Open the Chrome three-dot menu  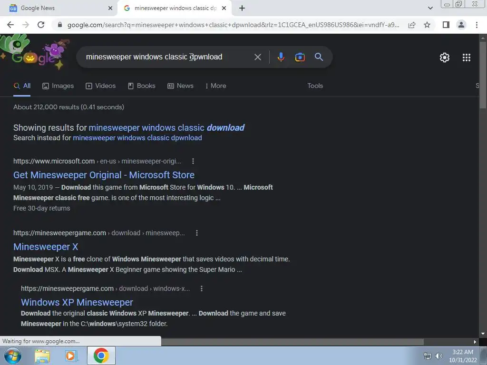point(477,25)
